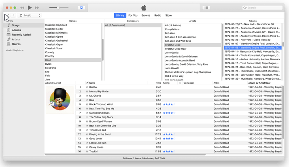Click the star rating of Cumberland Blues

click(169, 113)
